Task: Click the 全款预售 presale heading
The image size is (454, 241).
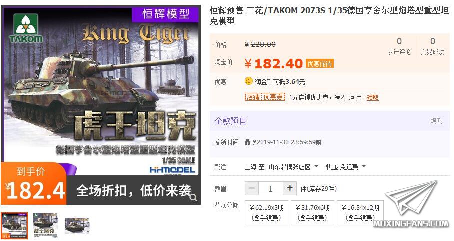Action: [x=230, y=121]
